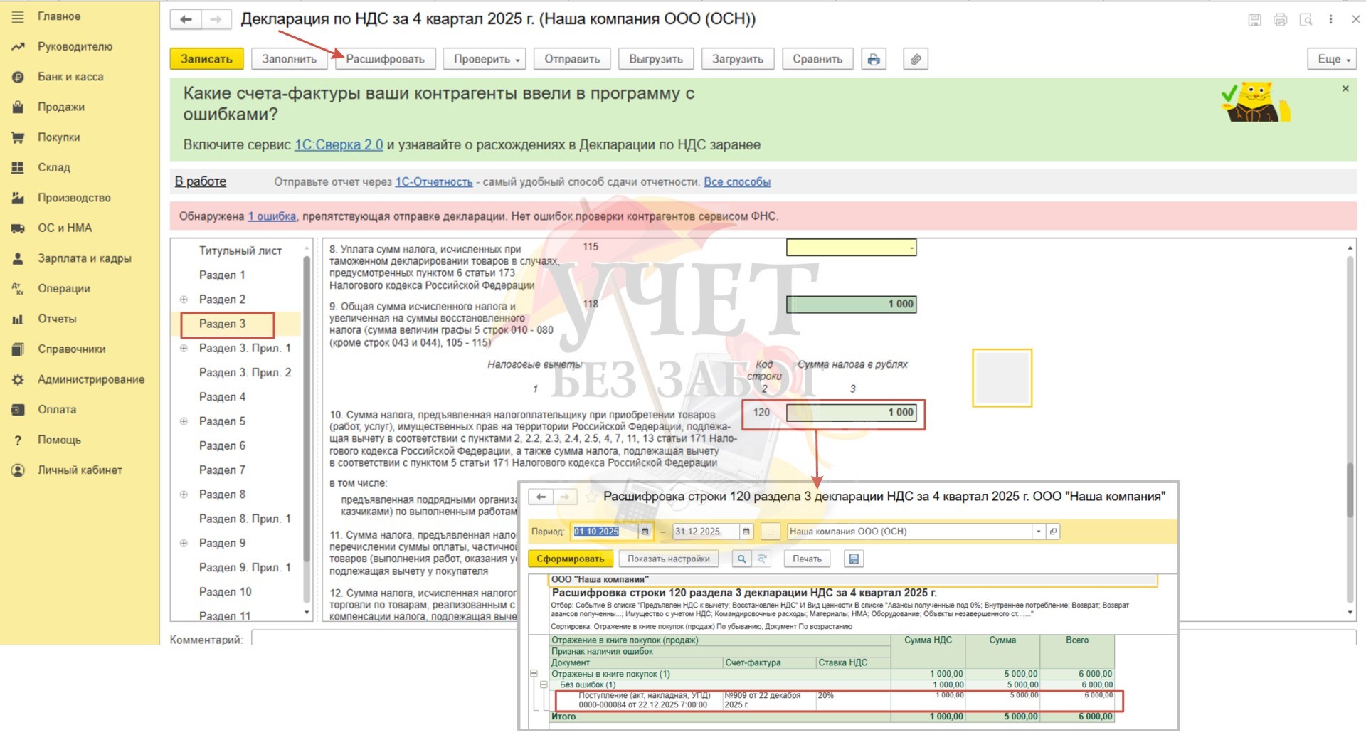This screenshot has width=1366, height=735.
Task: Expand the Раздел 2 tree node
Action: 184,300
